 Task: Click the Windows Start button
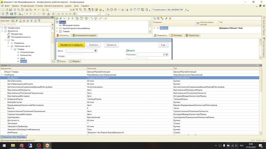point(4,145)
